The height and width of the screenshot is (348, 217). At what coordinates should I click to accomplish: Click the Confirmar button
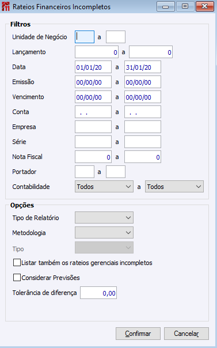(138, 334)
